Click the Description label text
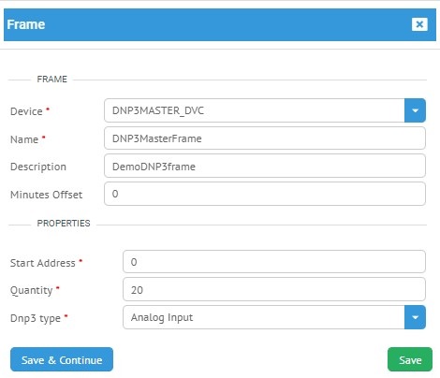 [x=38, y=167]
